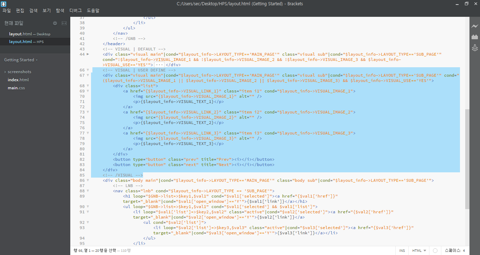This screenshot has width=480, height=255.
Task: Click the split view icon in sidebar
Action: click(64, 23)
